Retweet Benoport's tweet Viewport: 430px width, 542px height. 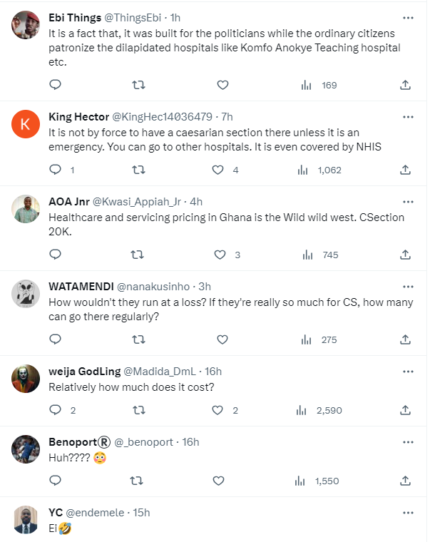tap(139, 481)
